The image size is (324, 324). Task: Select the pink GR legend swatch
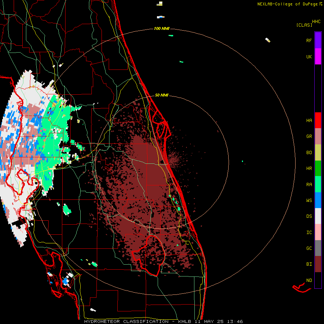coord(318,136)
